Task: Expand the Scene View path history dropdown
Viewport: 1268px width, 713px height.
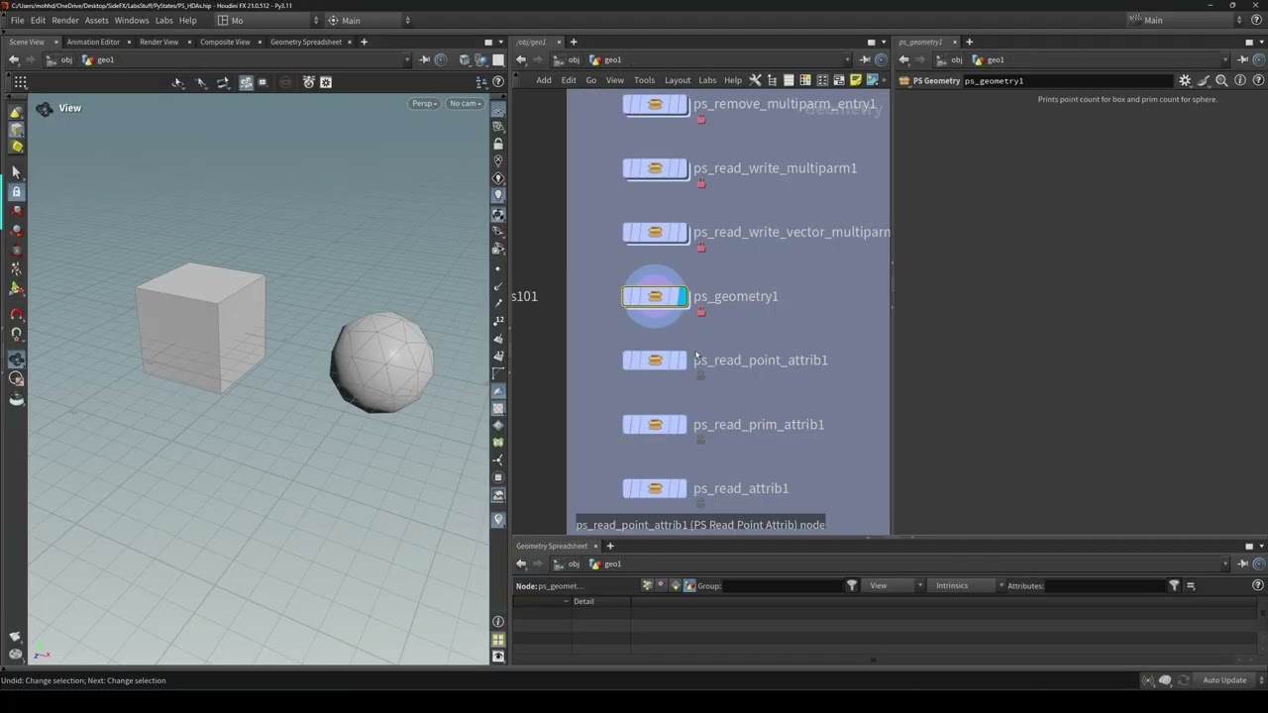Action: 406,59
